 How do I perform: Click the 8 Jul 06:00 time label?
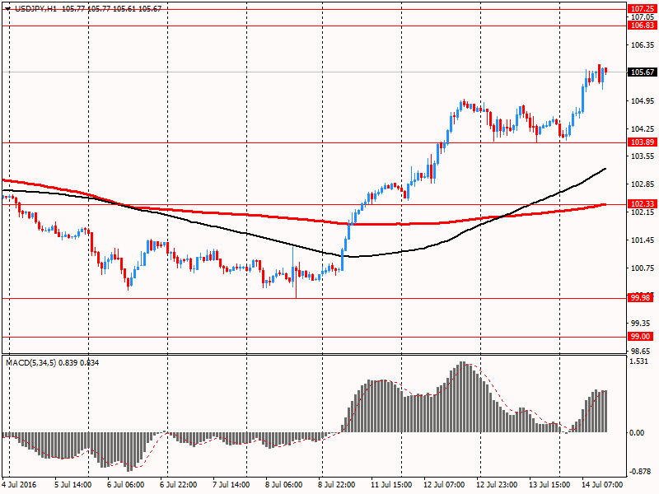click(x=283, y=484)
